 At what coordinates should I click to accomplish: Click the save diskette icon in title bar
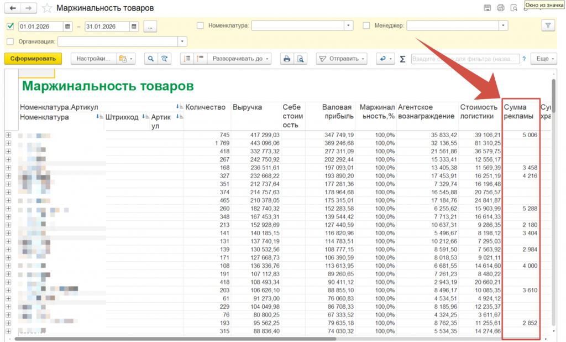point(487,8)
